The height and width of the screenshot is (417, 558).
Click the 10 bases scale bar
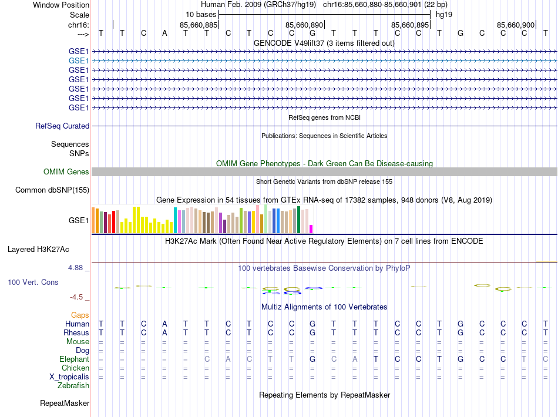coord(324,14)
